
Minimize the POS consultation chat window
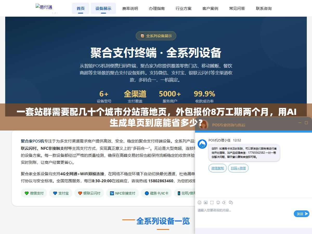point(300,123)
